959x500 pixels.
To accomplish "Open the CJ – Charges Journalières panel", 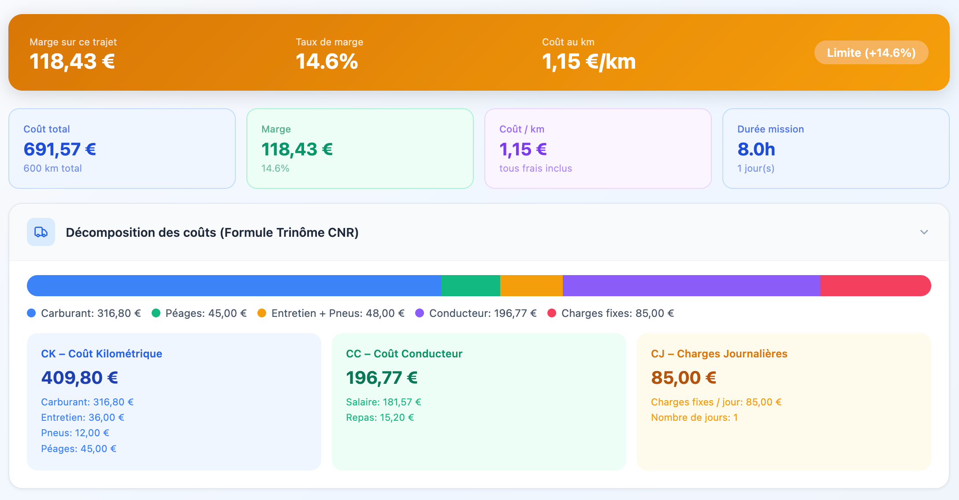I will tap(784, 401).
